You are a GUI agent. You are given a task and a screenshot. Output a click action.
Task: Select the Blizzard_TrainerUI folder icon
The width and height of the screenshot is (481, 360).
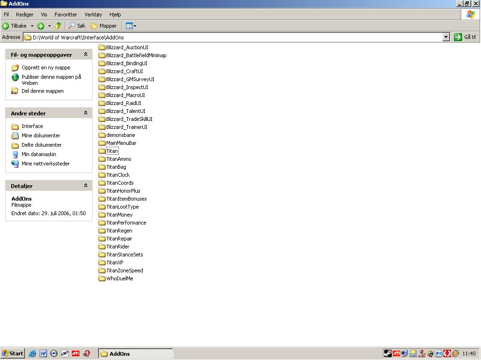[x=102, y=127]
